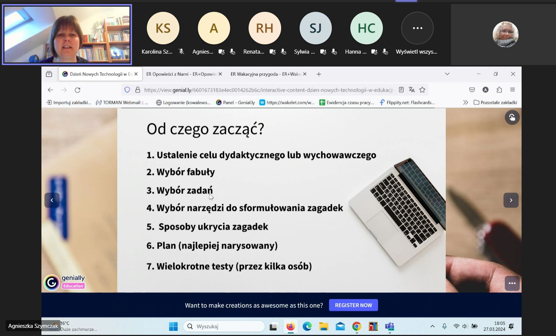
Task: Bookmark page with the star icon
Action: click(422, 90)
